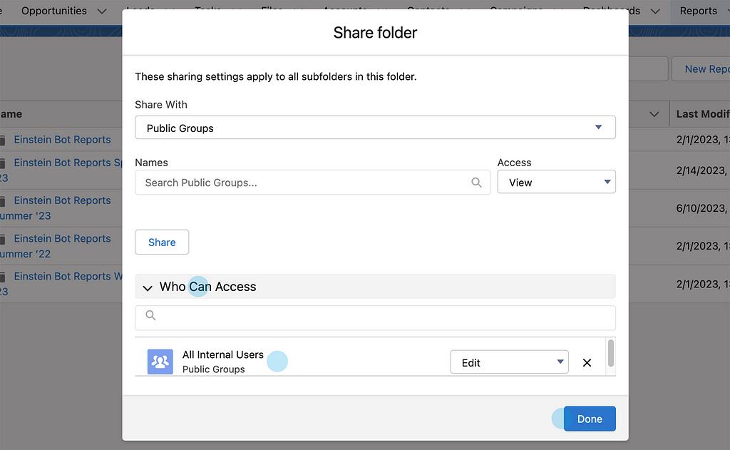Click the magnifier icon in Who Can Access search
Screen dimensions: 730x450
pos(150,315)
